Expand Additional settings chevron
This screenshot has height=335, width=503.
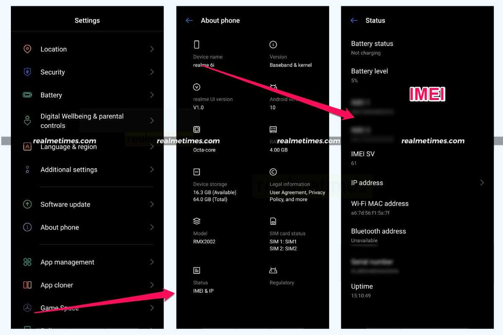[x=152, y=170]
